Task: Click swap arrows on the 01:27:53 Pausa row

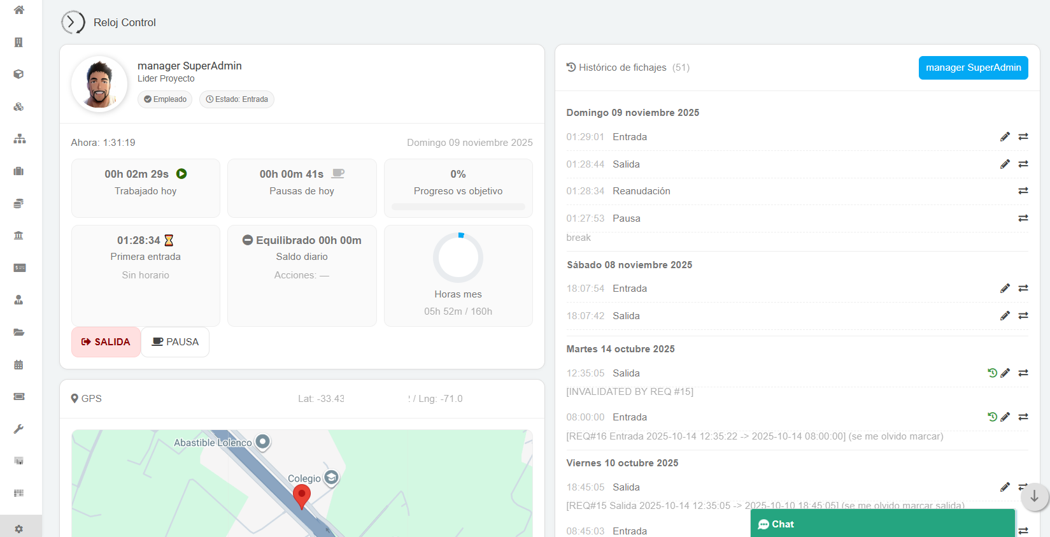Action: (1023, 218)
